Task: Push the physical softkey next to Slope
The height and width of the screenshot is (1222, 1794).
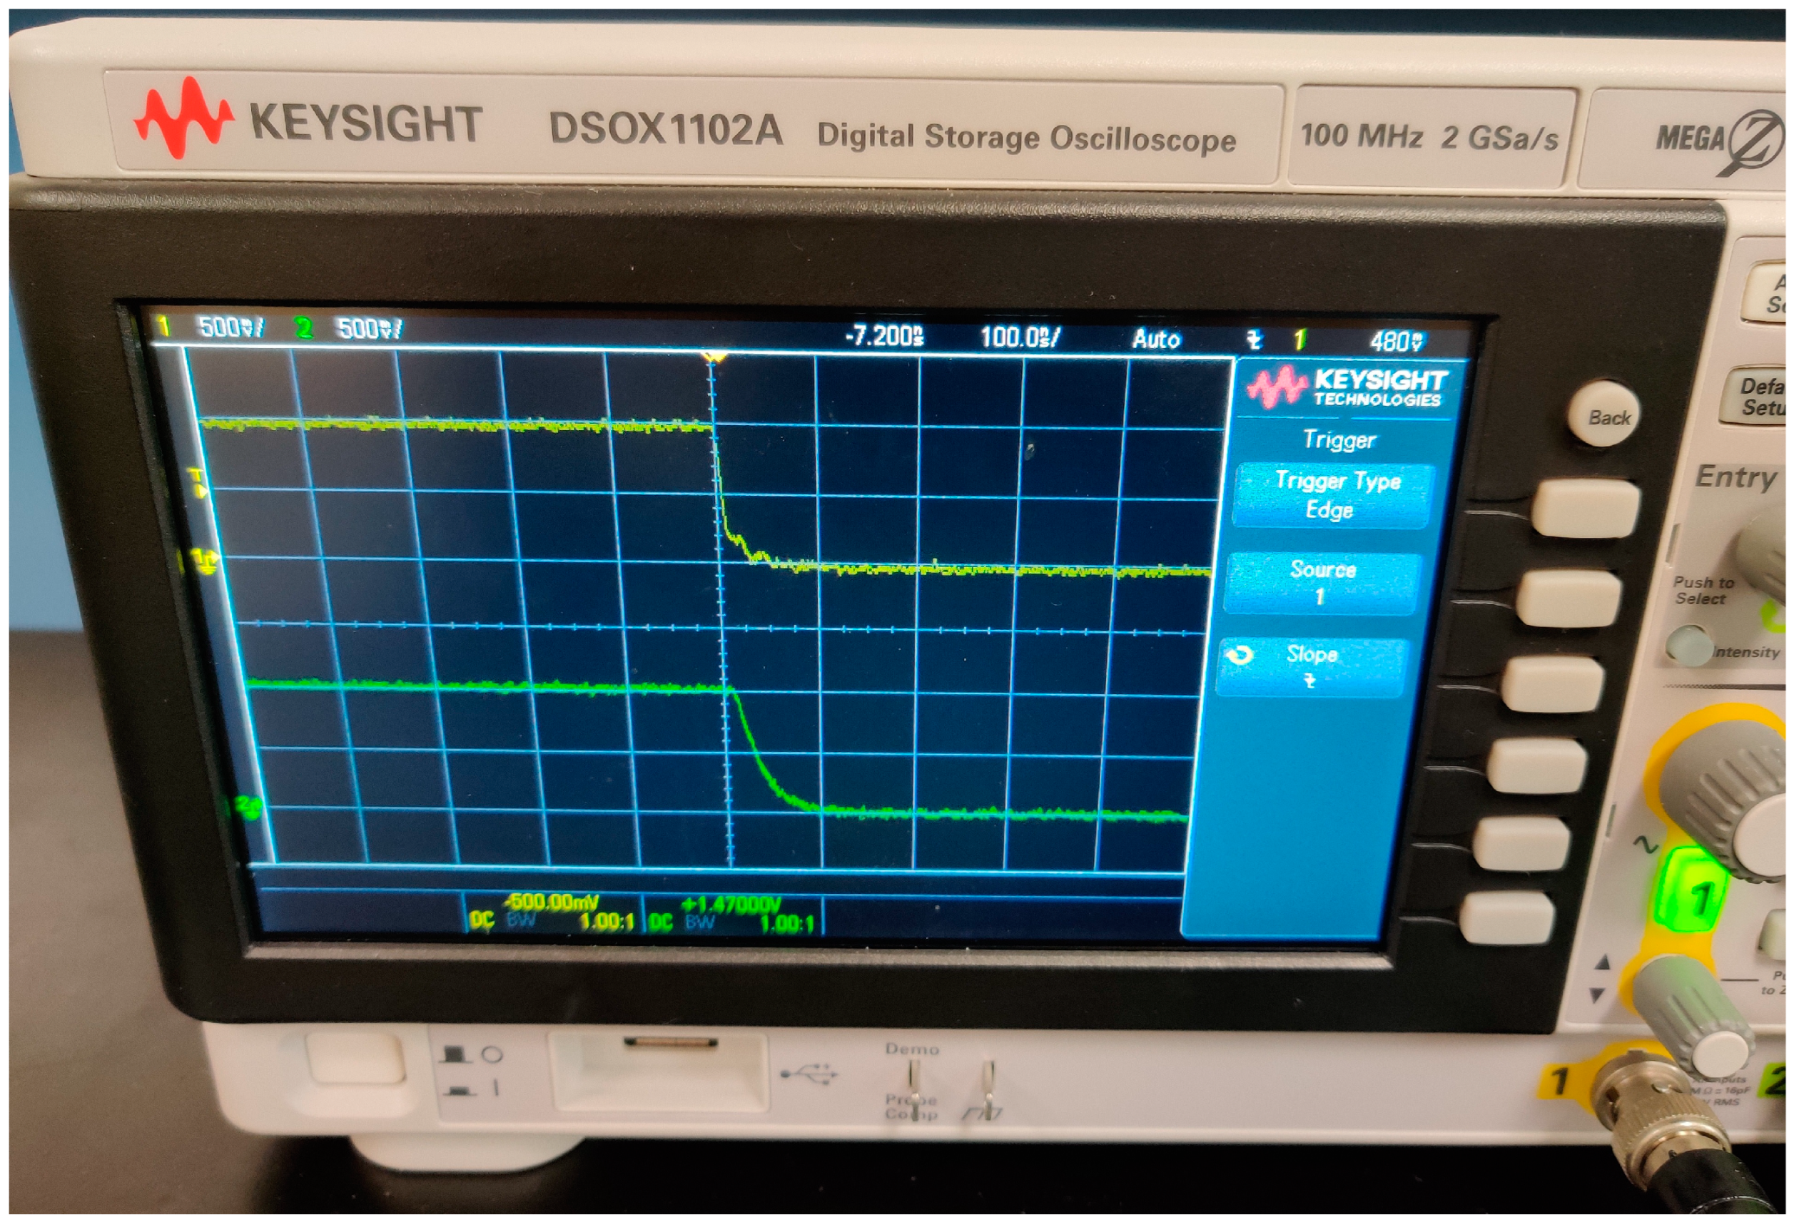Action: click(x=1551, y=683)
